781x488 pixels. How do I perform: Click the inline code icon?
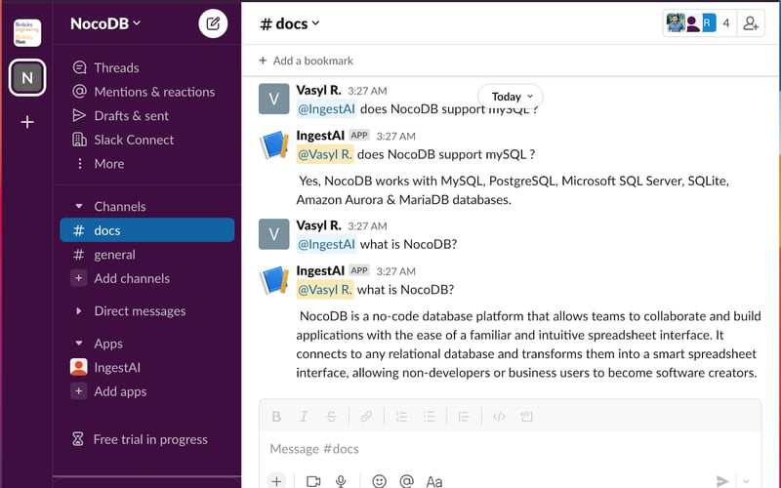pos(499,417)
